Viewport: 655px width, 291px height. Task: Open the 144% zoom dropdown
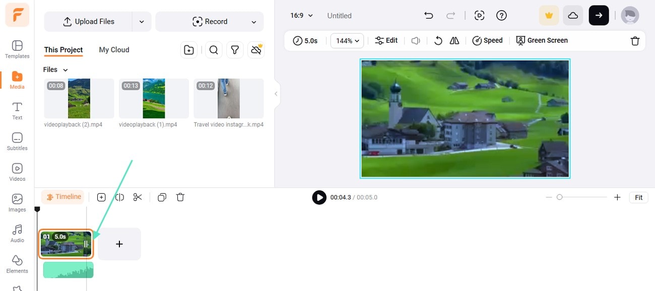(347, 41)
